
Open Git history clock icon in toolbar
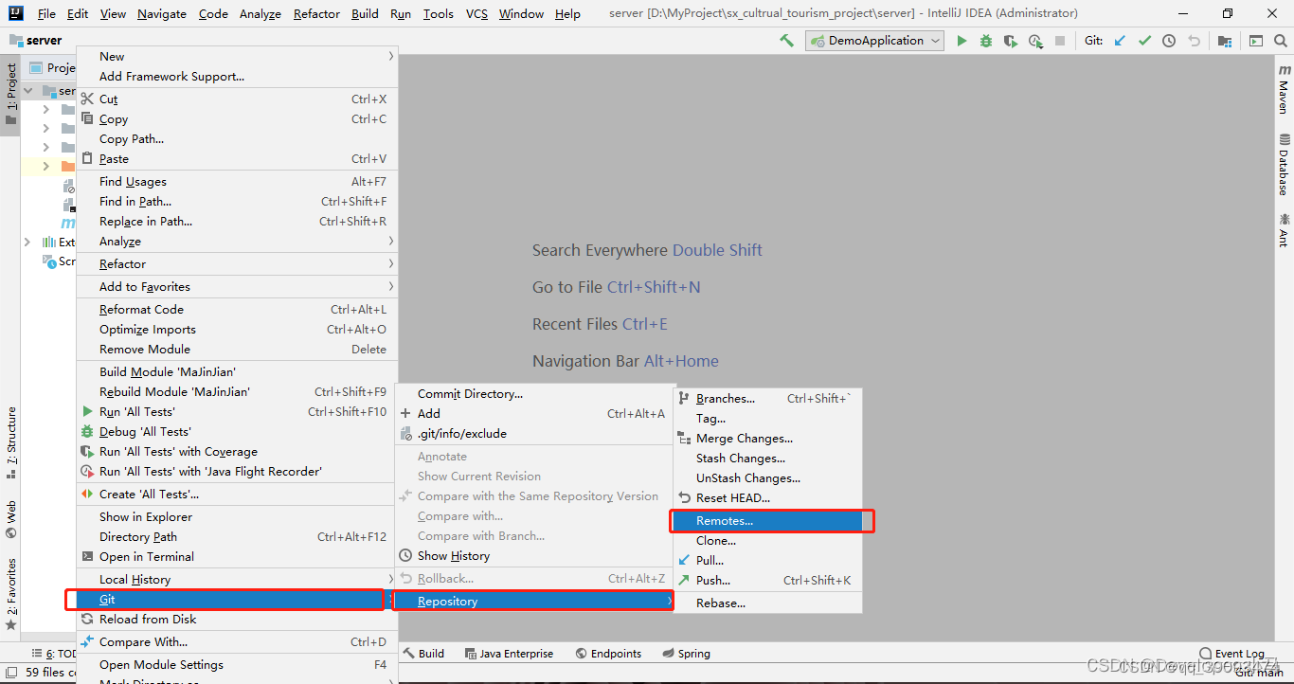click(1169, 41)
